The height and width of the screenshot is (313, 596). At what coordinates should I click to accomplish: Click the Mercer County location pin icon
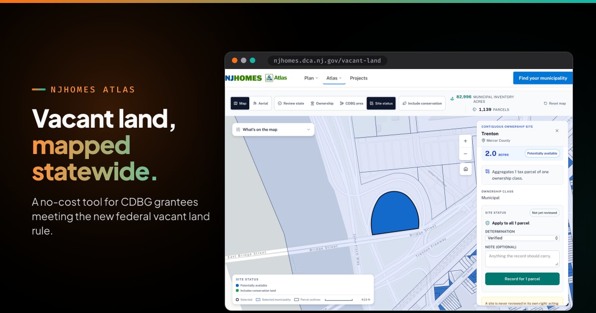click(483, 141)
